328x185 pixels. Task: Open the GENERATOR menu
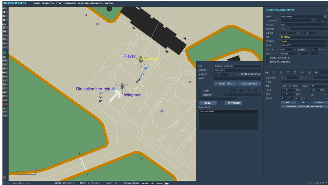96,3
